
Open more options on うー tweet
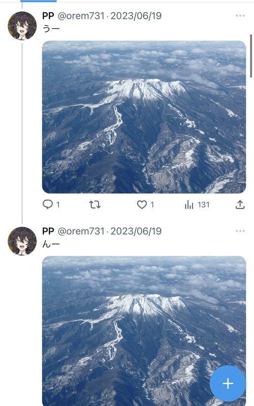(x=240, y=16)
